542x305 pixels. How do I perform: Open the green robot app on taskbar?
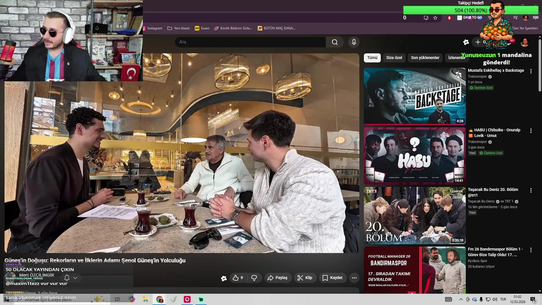point(201,299)
